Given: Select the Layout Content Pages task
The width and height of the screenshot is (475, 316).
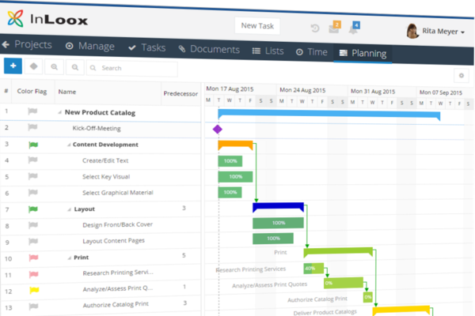Looking at the screenshot, I should (113, 241).
